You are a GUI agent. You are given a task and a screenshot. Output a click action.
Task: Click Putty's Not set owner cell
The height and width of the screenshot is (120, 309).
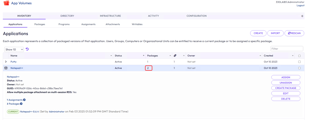pyautogui.click(x=191, y=62)
